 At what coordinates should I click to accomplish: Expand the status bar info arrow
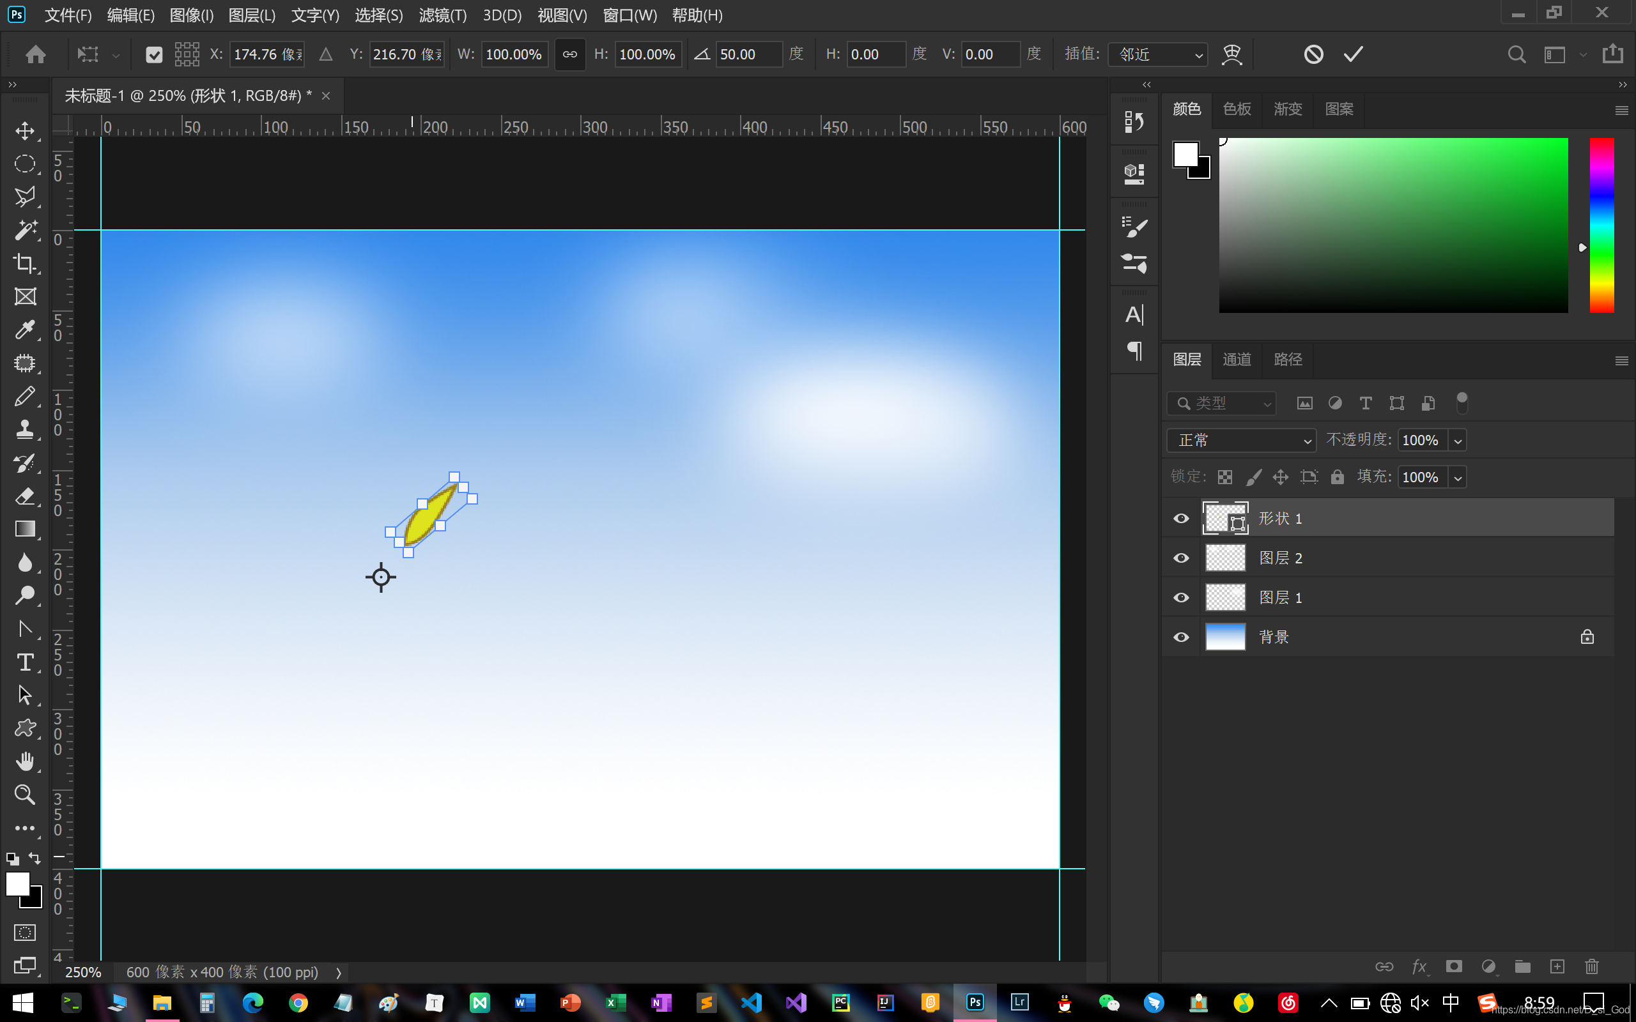coord(339,973)
